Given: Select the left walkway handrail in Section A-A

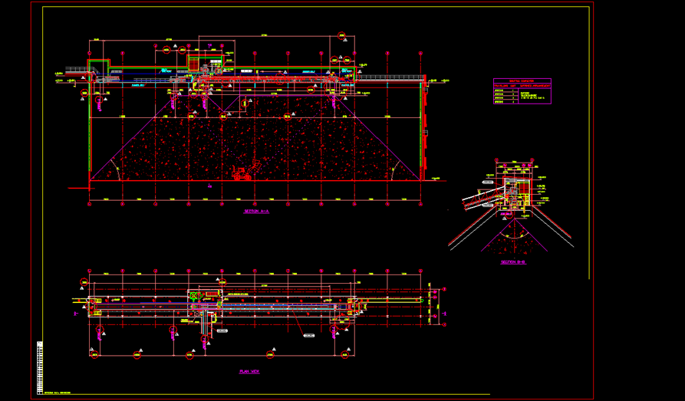Looking at the screenshot, I should (77, 71).
